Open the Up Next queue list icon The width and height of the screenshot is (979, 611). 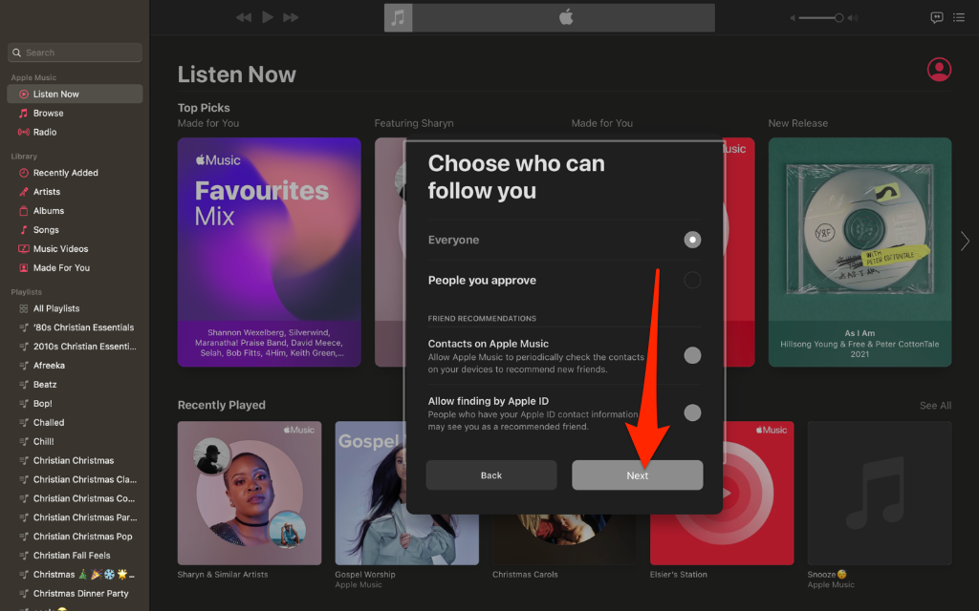coord(959,17)
